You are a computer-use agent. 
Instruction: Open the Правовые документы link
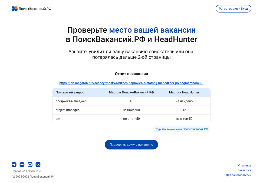click(x=26, y=171)
